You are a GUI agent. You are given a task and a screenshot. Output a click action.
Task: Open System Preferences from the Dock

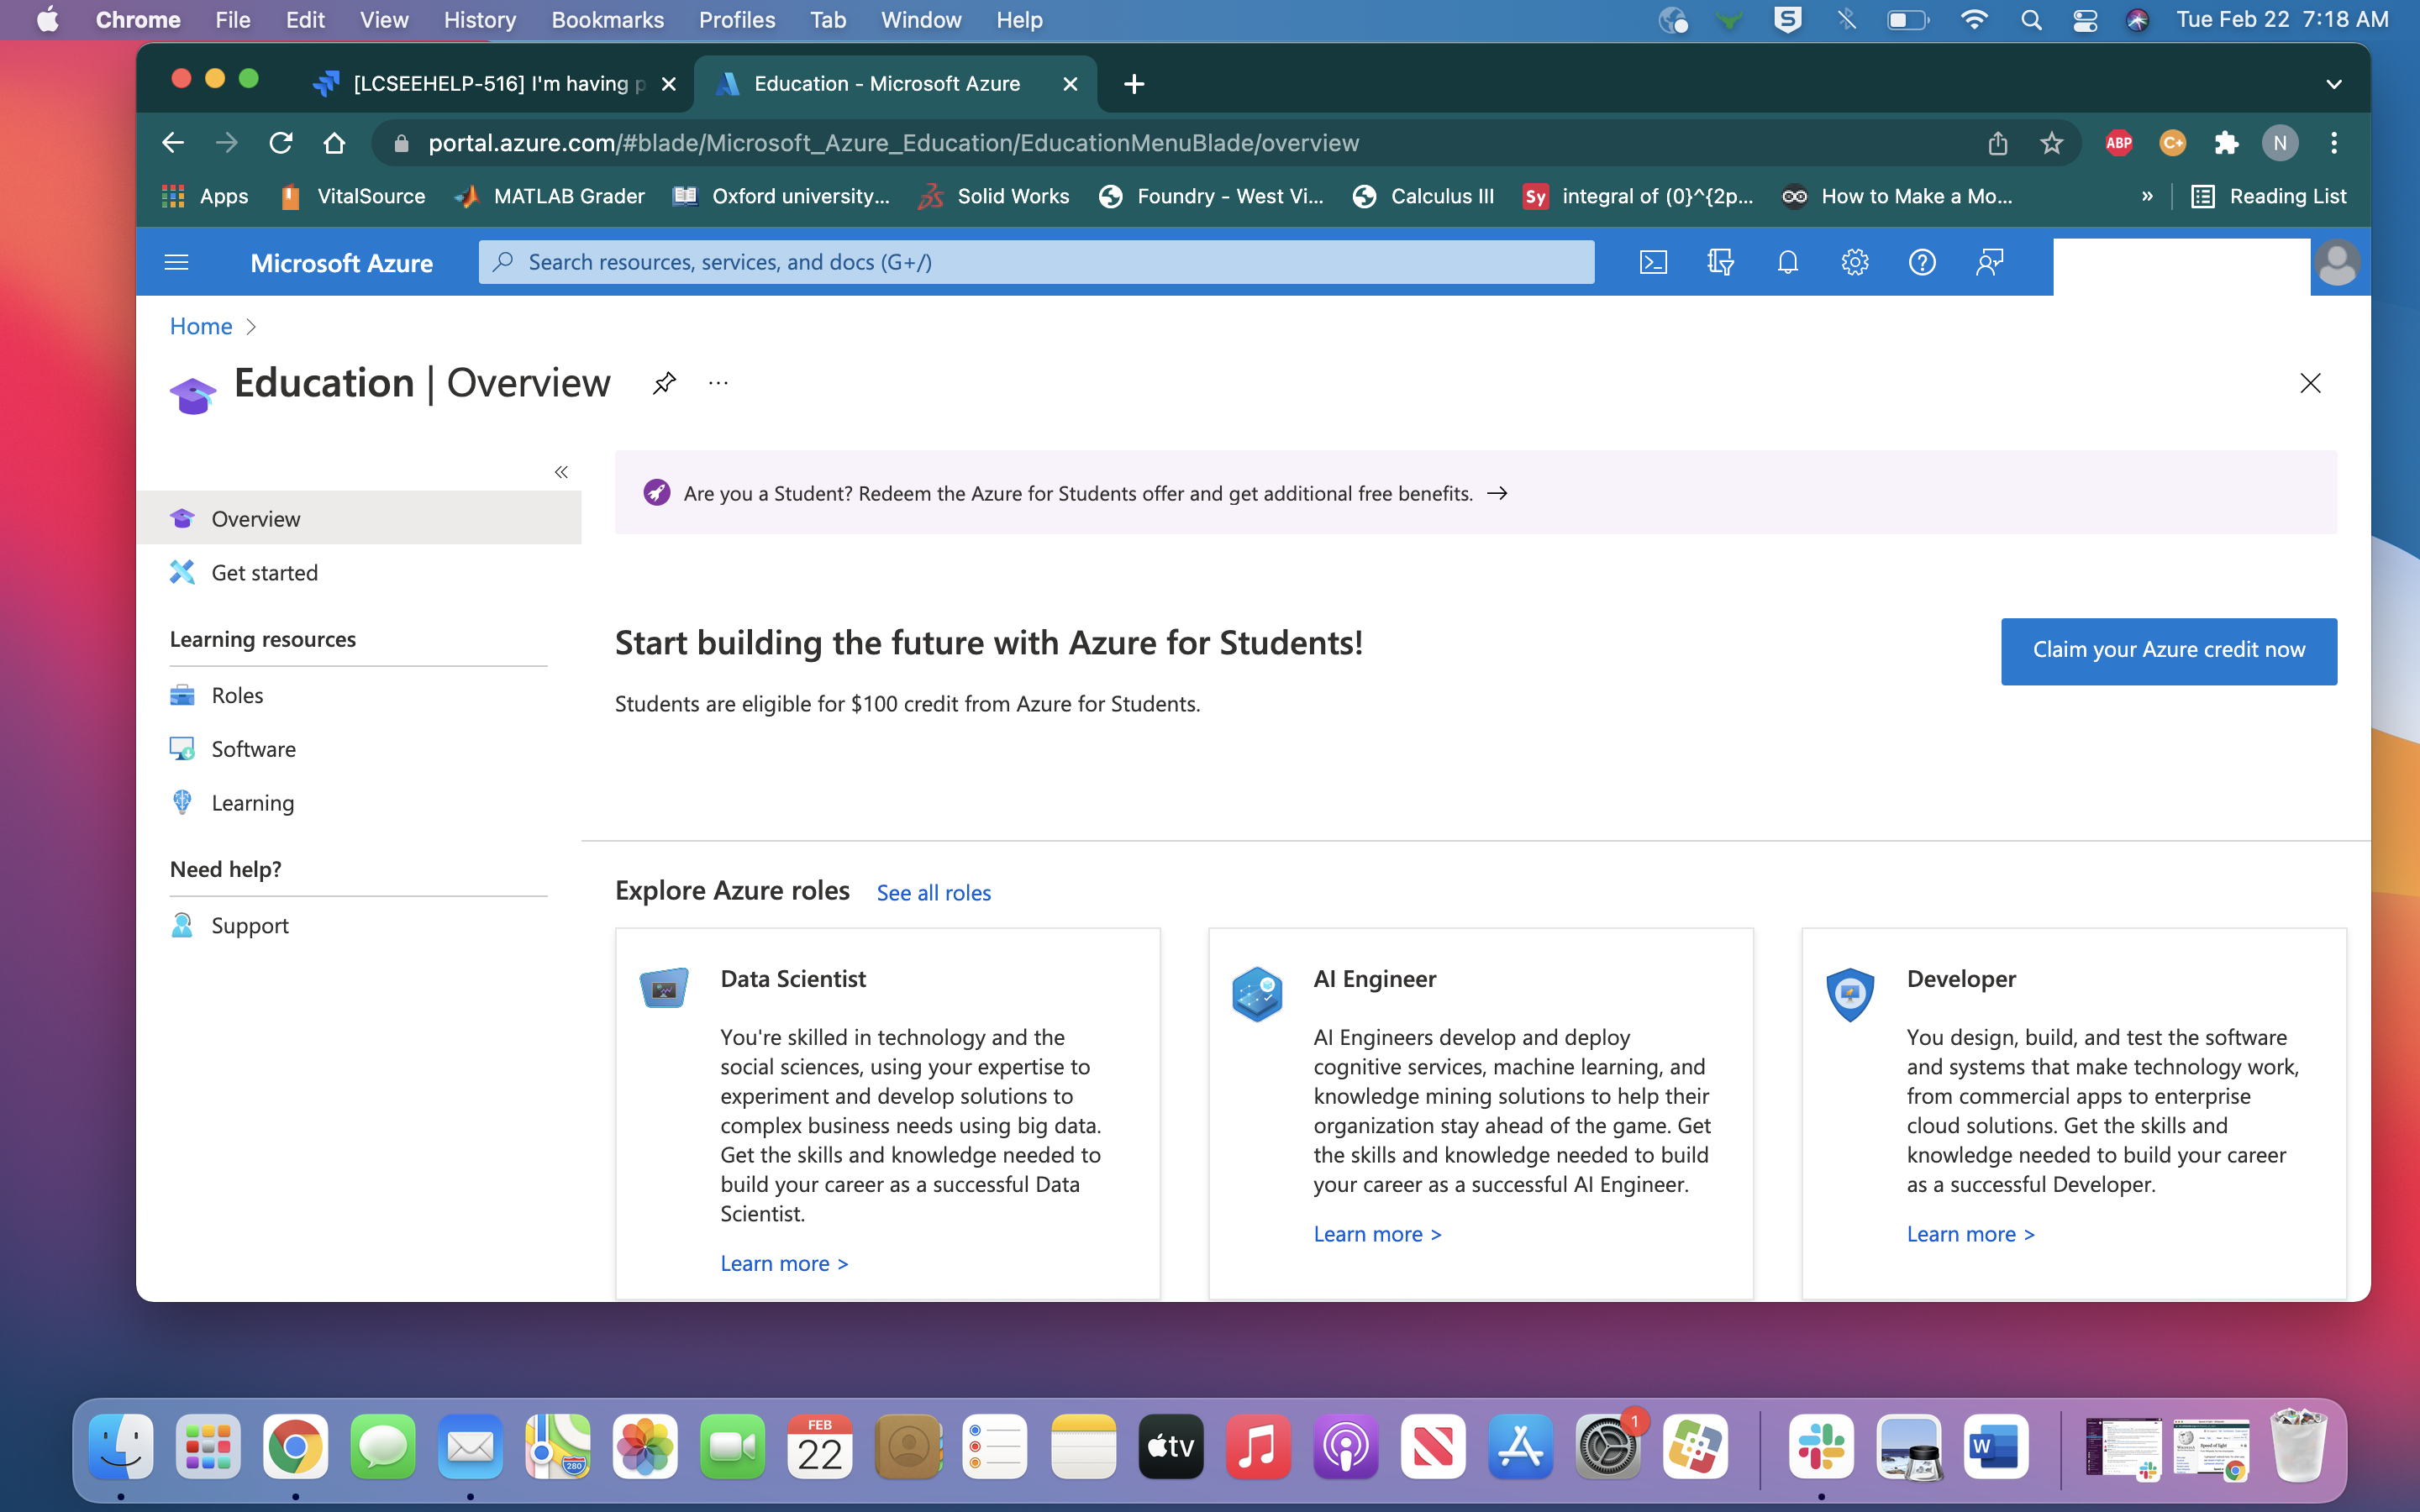1608,1446
